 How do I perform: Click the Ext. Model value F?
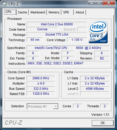(68, 58)
